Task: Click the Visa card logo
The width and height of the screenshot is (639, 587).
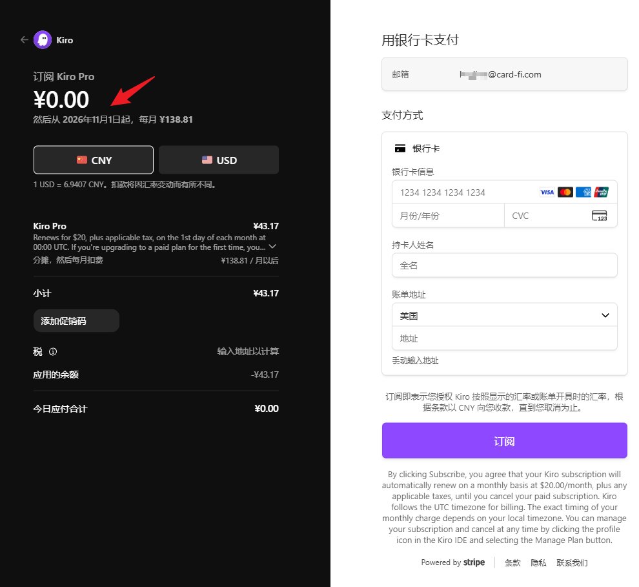Action: [x=547, y=192]
